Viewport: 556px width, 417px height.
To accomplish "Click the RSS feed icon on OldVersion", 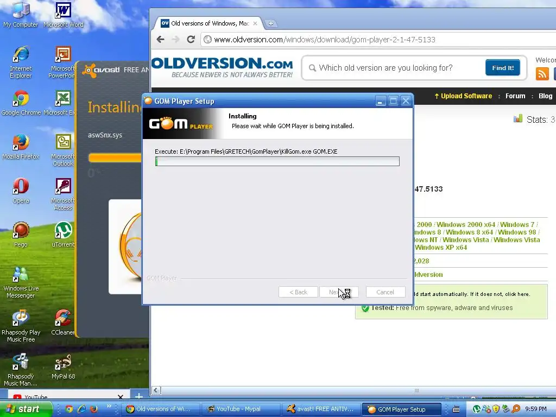I will 542,74.
